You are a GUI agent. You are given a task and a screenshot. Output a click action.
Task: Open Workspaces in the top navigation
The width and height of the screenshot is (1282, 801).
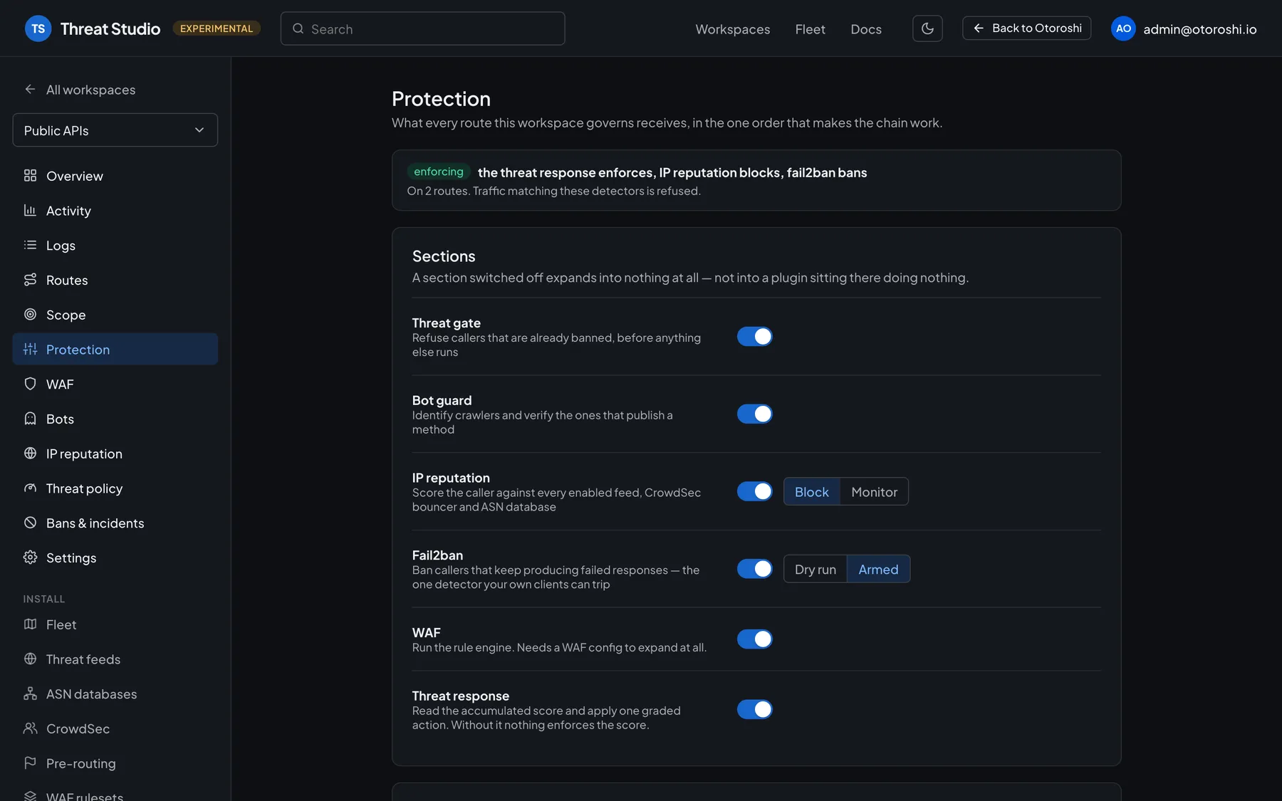(x=733, y=29)
